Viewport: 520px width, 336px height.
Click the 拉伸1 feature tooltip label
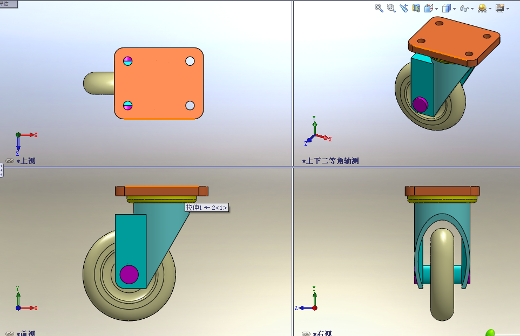point(207,207)
